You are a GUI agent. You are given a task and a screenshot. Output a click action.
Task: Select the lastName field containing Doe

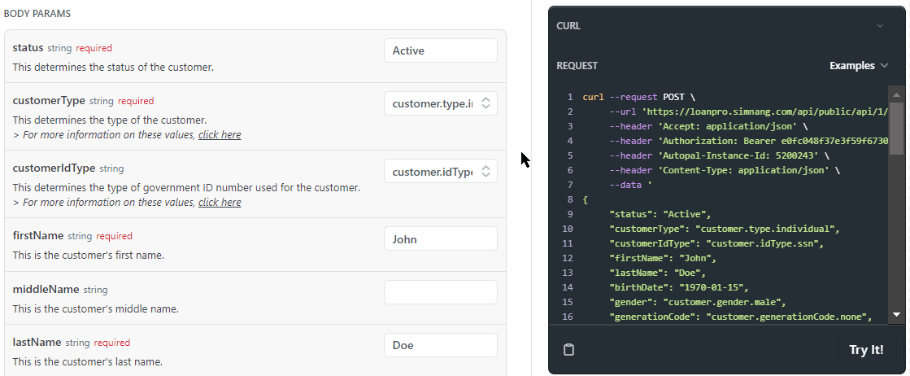[440, 345]
